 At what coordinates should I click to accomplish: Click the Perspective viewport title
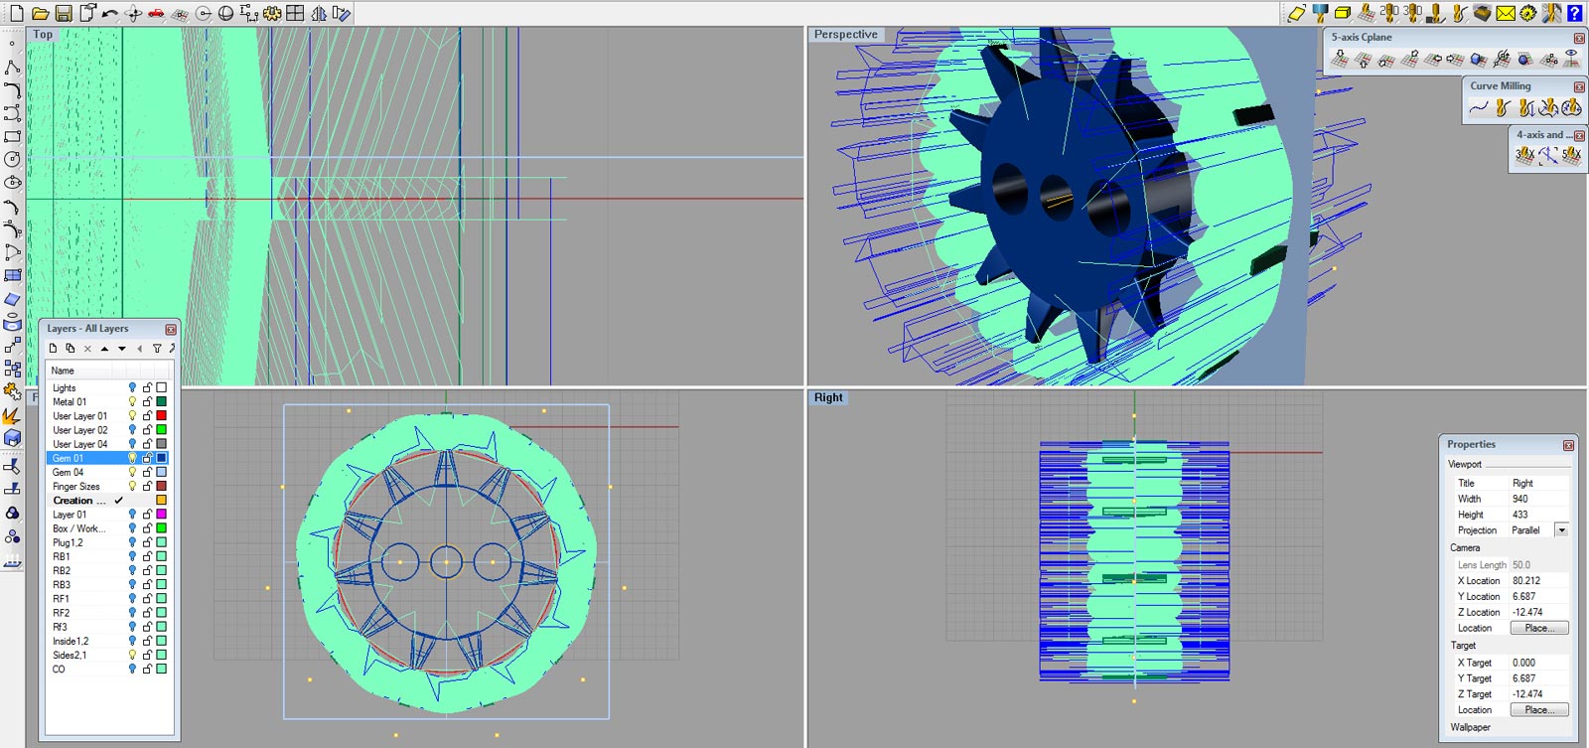click(x=845, y=34)
